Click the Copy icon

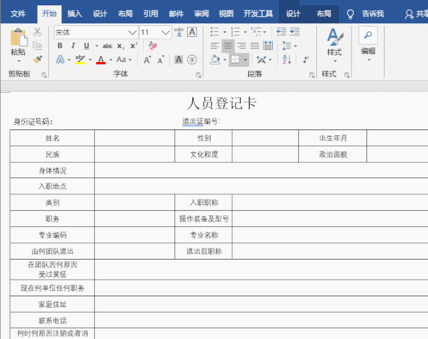pyautogui.click(x=37, y=45)
